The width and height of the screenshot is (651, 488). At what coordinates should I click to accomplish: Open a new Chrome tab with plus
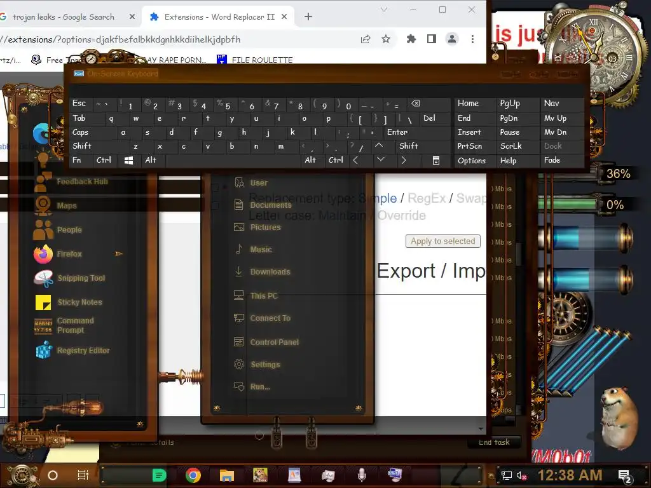point(308,17)
